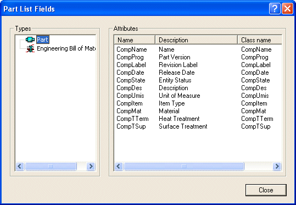Click the Release Date description cell
Screen dimensions: 296x205
[177, 73]
